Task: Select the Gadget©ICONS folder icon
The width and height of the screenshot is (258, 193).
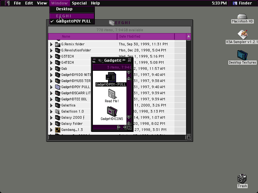Action: click(112, 111)
